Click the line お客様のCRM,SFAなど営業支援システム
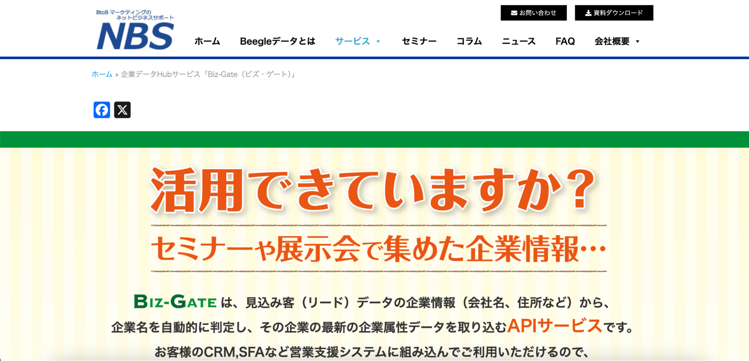This screenshot has height=361, width=749. tap(371, 352)
